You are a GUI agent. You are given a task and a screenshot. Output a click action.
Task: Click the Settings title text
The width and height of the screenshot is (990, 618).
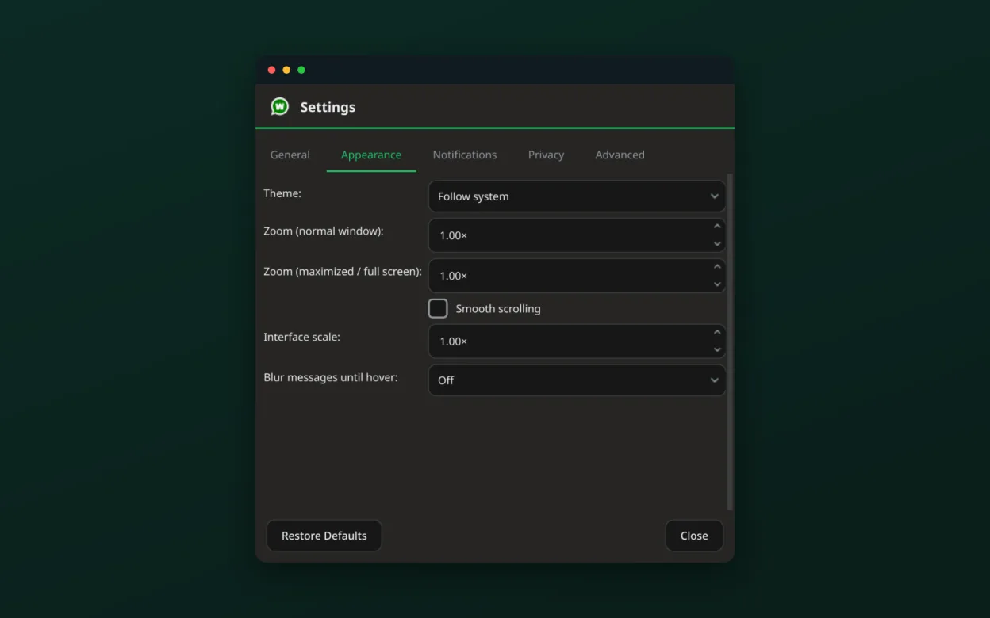pyautogui.click(x=328, y=107)
